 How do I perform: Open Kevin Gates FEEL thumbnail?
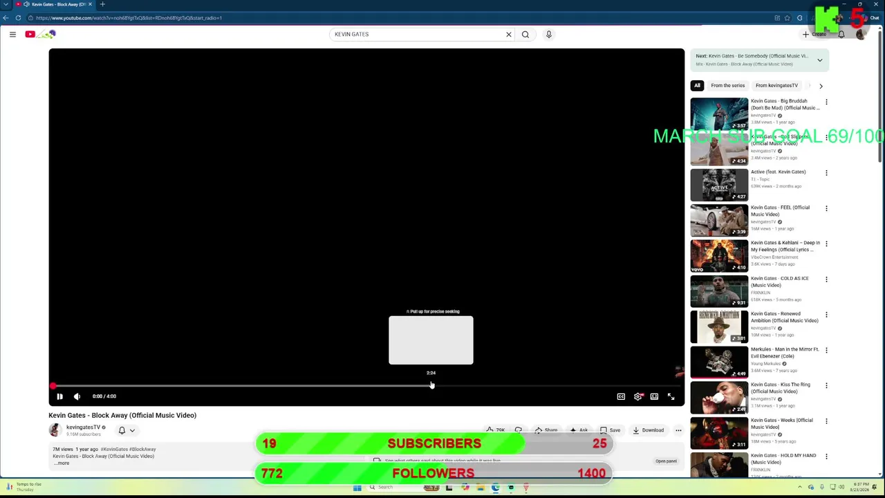tap(719, 220)
